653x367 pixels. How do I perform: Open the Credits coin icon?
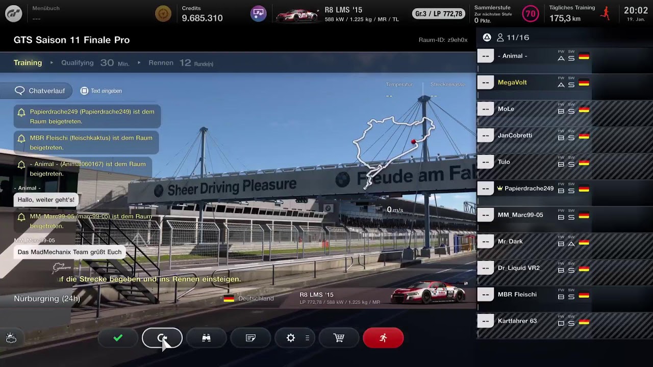164,14
